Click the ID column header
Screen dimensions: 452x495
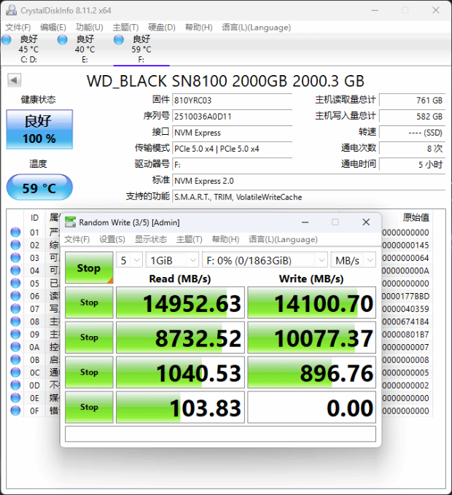tap(34, 218)
